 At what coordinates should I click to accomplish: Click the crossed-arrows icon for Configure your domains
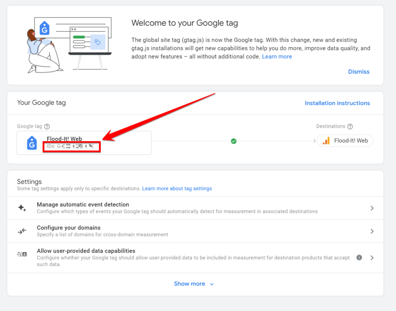[x=22, y=231]
